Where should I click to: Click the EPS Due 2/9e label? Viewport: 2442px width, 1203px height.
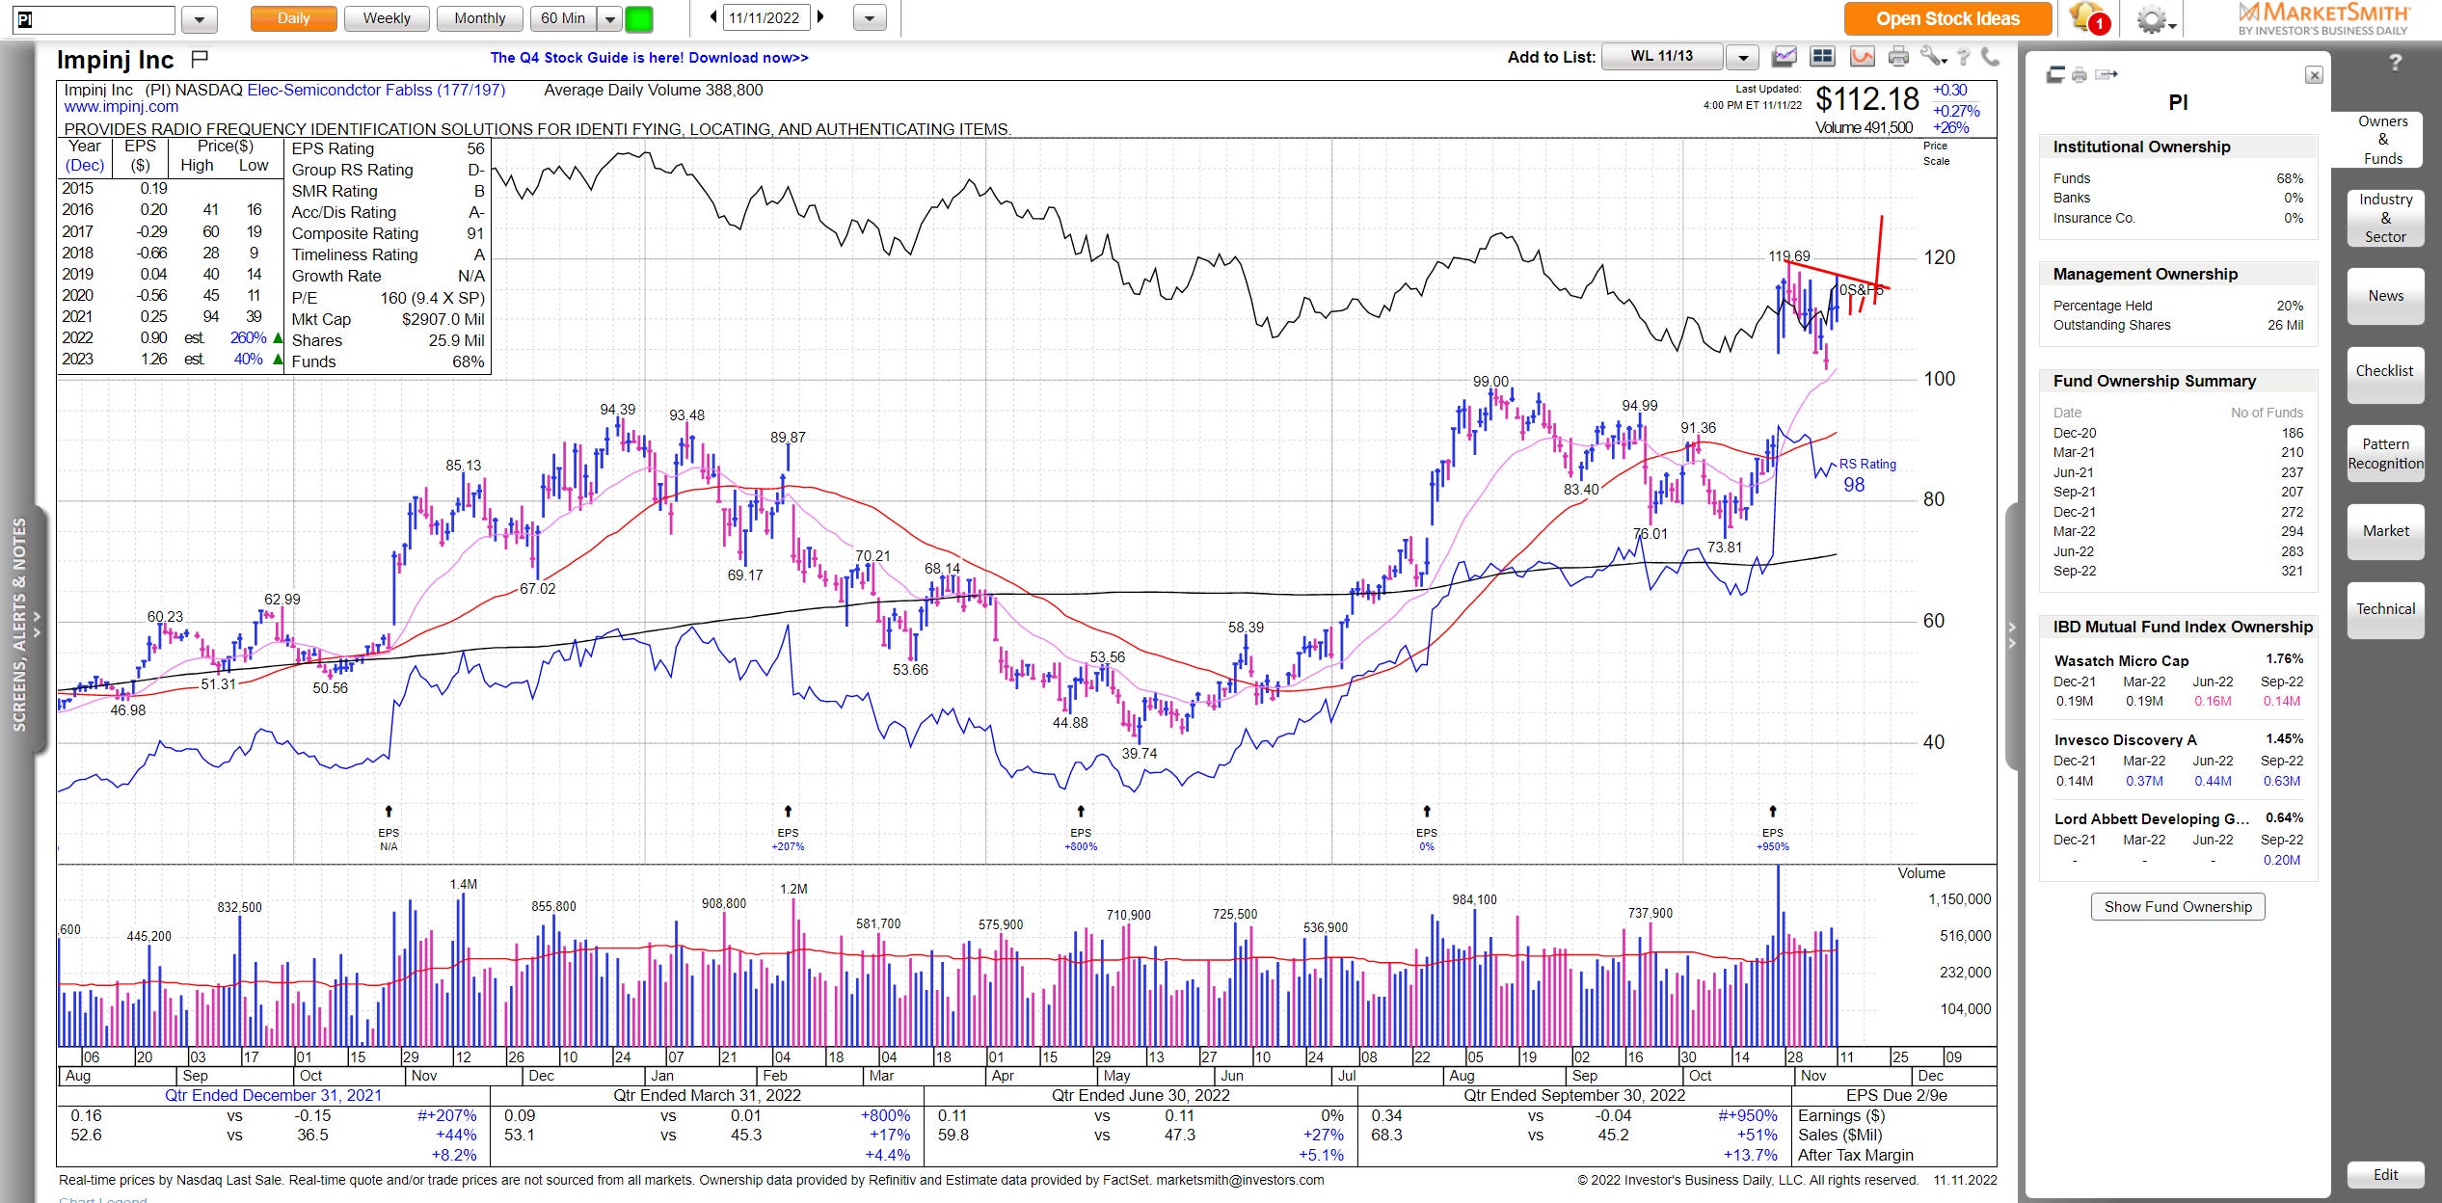1896,1096
